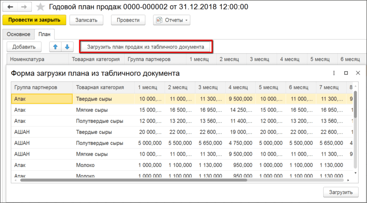The width and height of the screenshot is (367, 203).
Task: Click Товарная категория header in background table
Action: (x=96, y=59)
